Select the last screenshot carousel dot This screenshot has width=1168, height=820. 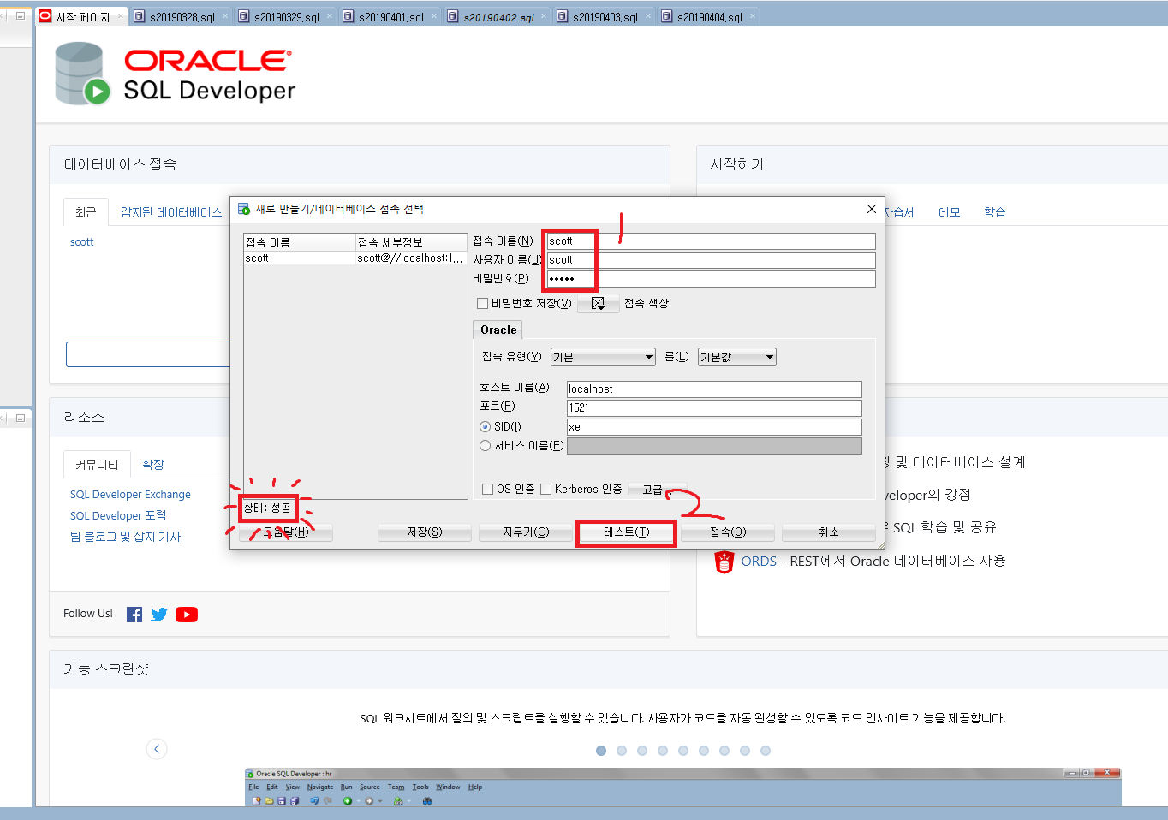tap(766, 751)
